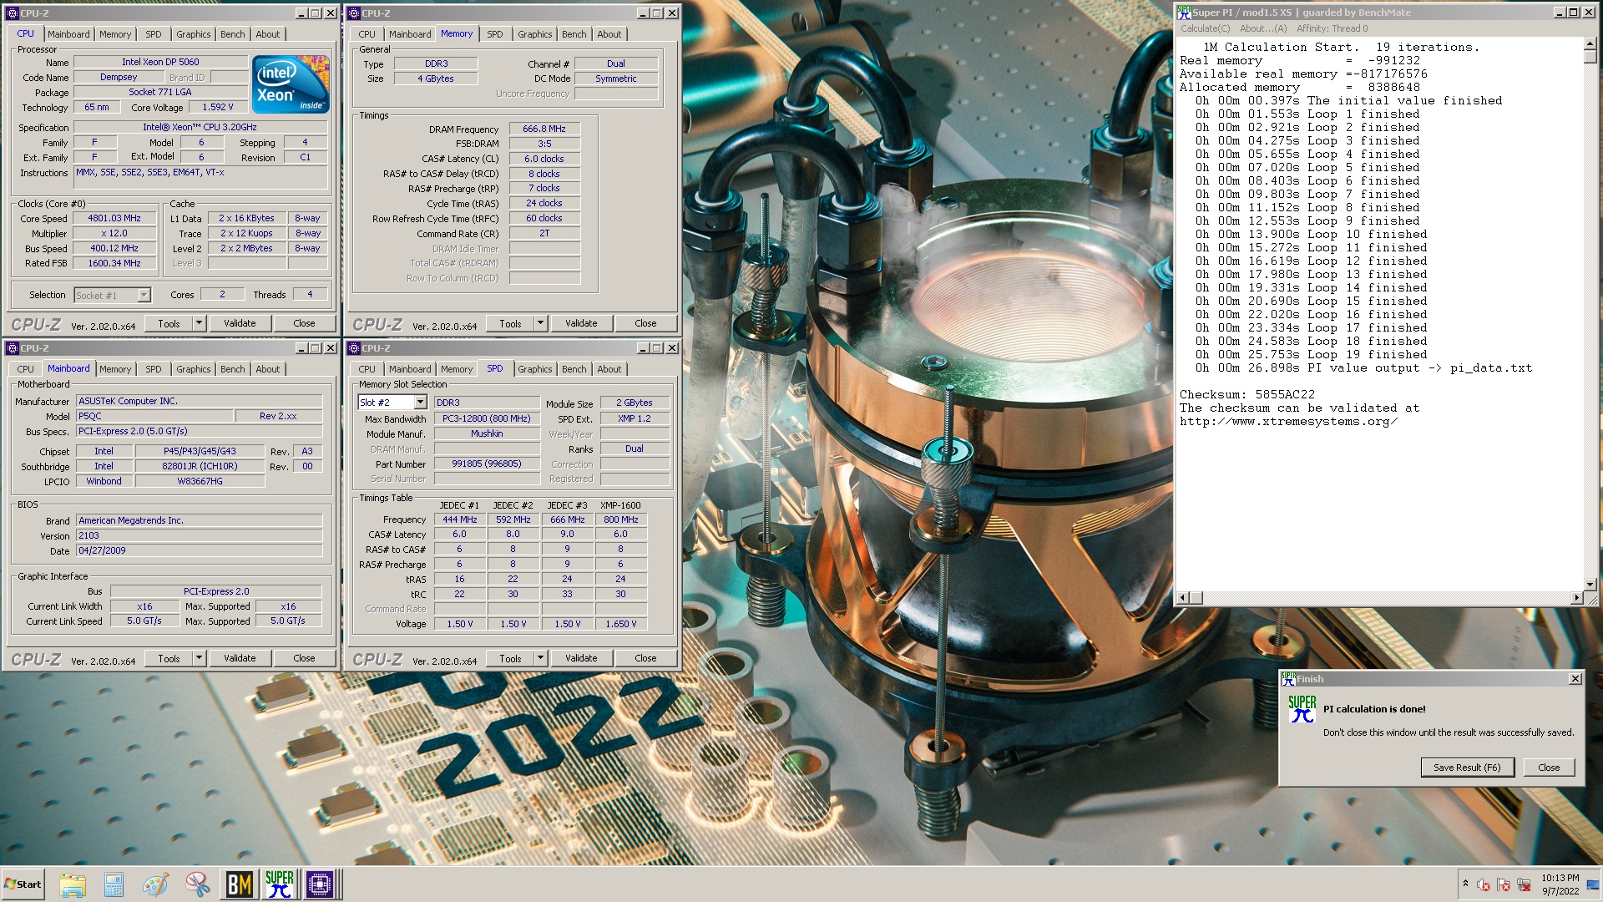Switch to Mainboard tab in top-left CPU-Z
The image size is (1603, 902).
(x=68, y=34)
